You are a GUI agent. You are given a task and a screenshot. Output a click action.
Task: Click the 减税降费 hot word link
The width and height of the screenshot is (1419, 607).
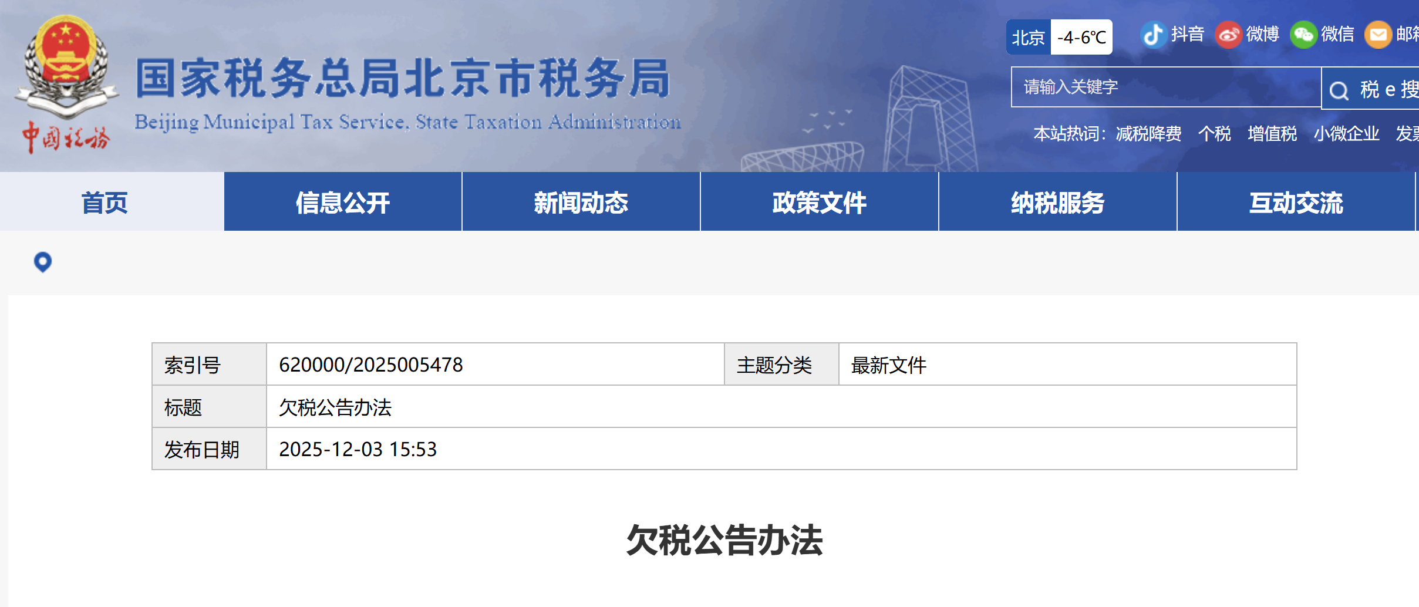[1149, 133]
